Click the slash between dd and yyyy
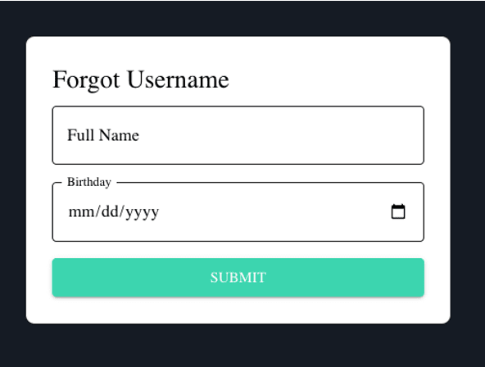The width and height of the screenshot is (485, 367). pyautogui.click(x=122, y=212)
